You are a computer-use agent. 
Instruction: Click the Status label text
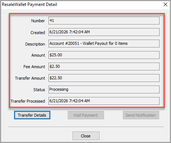(x=39, y=90)
